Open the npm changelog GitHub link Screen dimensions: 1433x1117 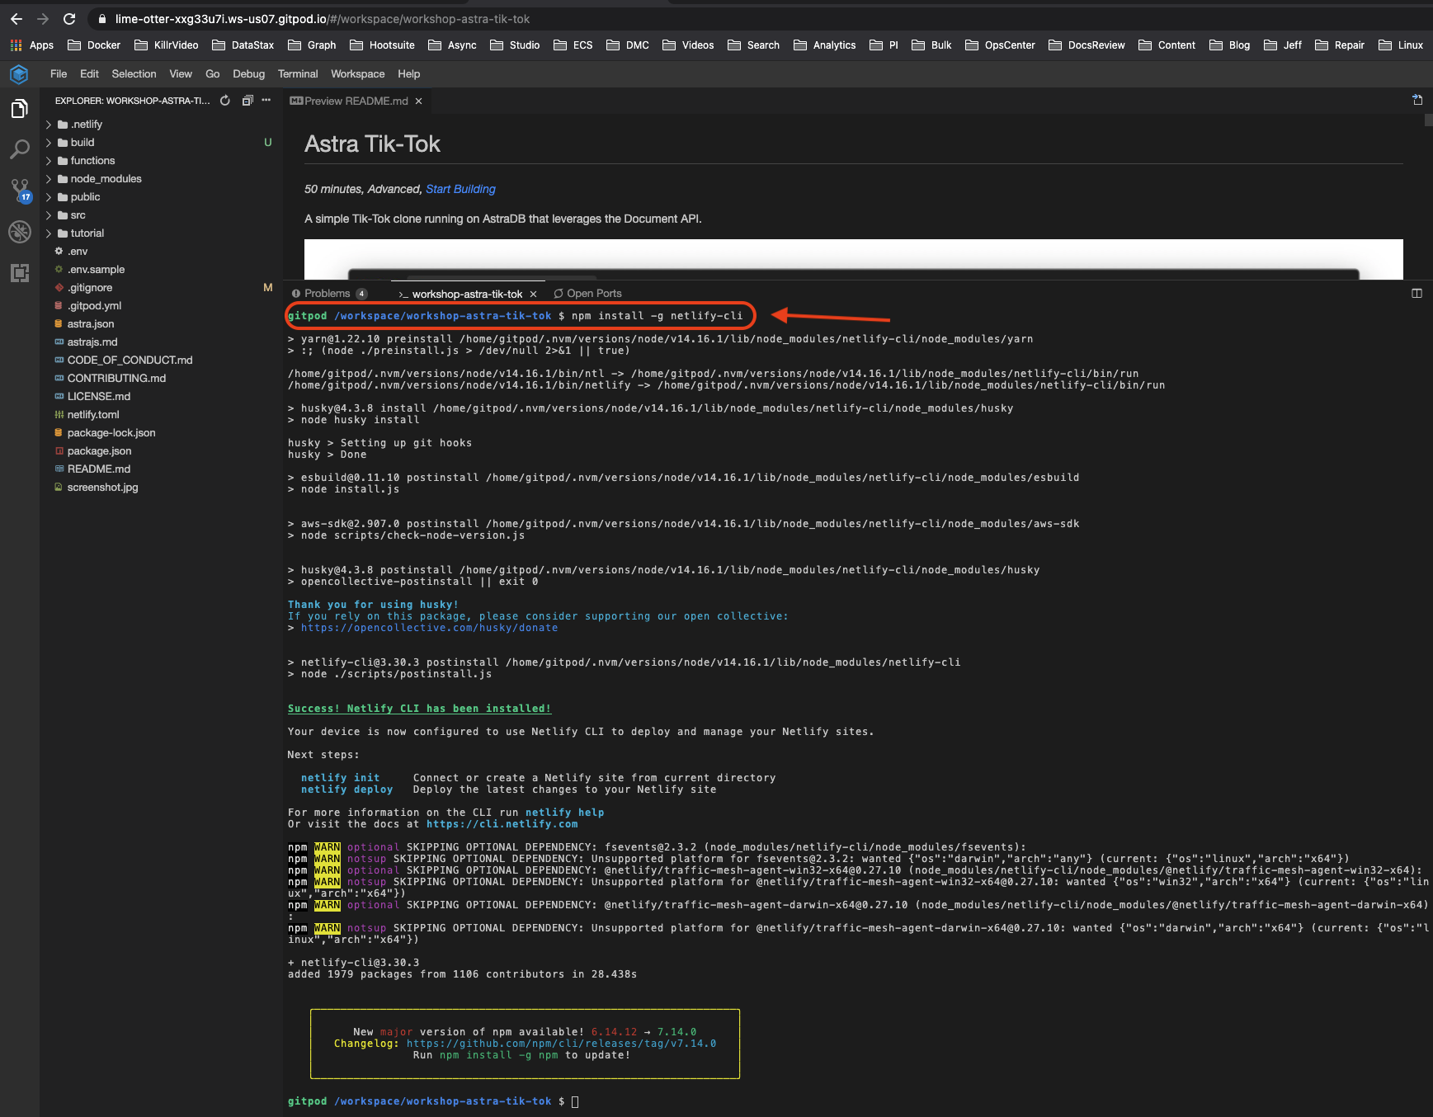point(561,1044)
